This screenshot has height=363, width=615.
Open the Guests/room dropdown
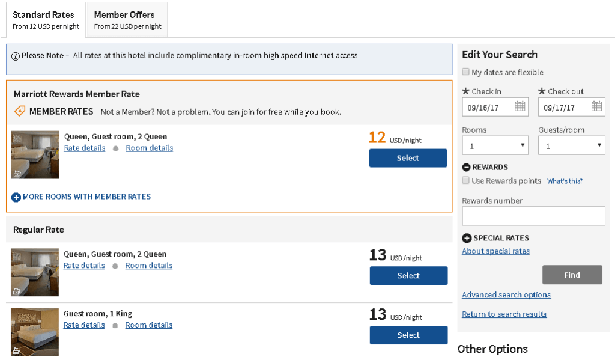tap(572, 145)
